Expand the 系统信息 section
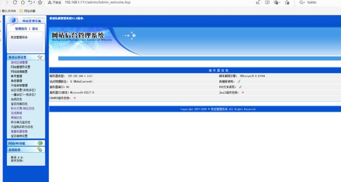The height and width of the screenshot is (182, 341). (26, 150)
